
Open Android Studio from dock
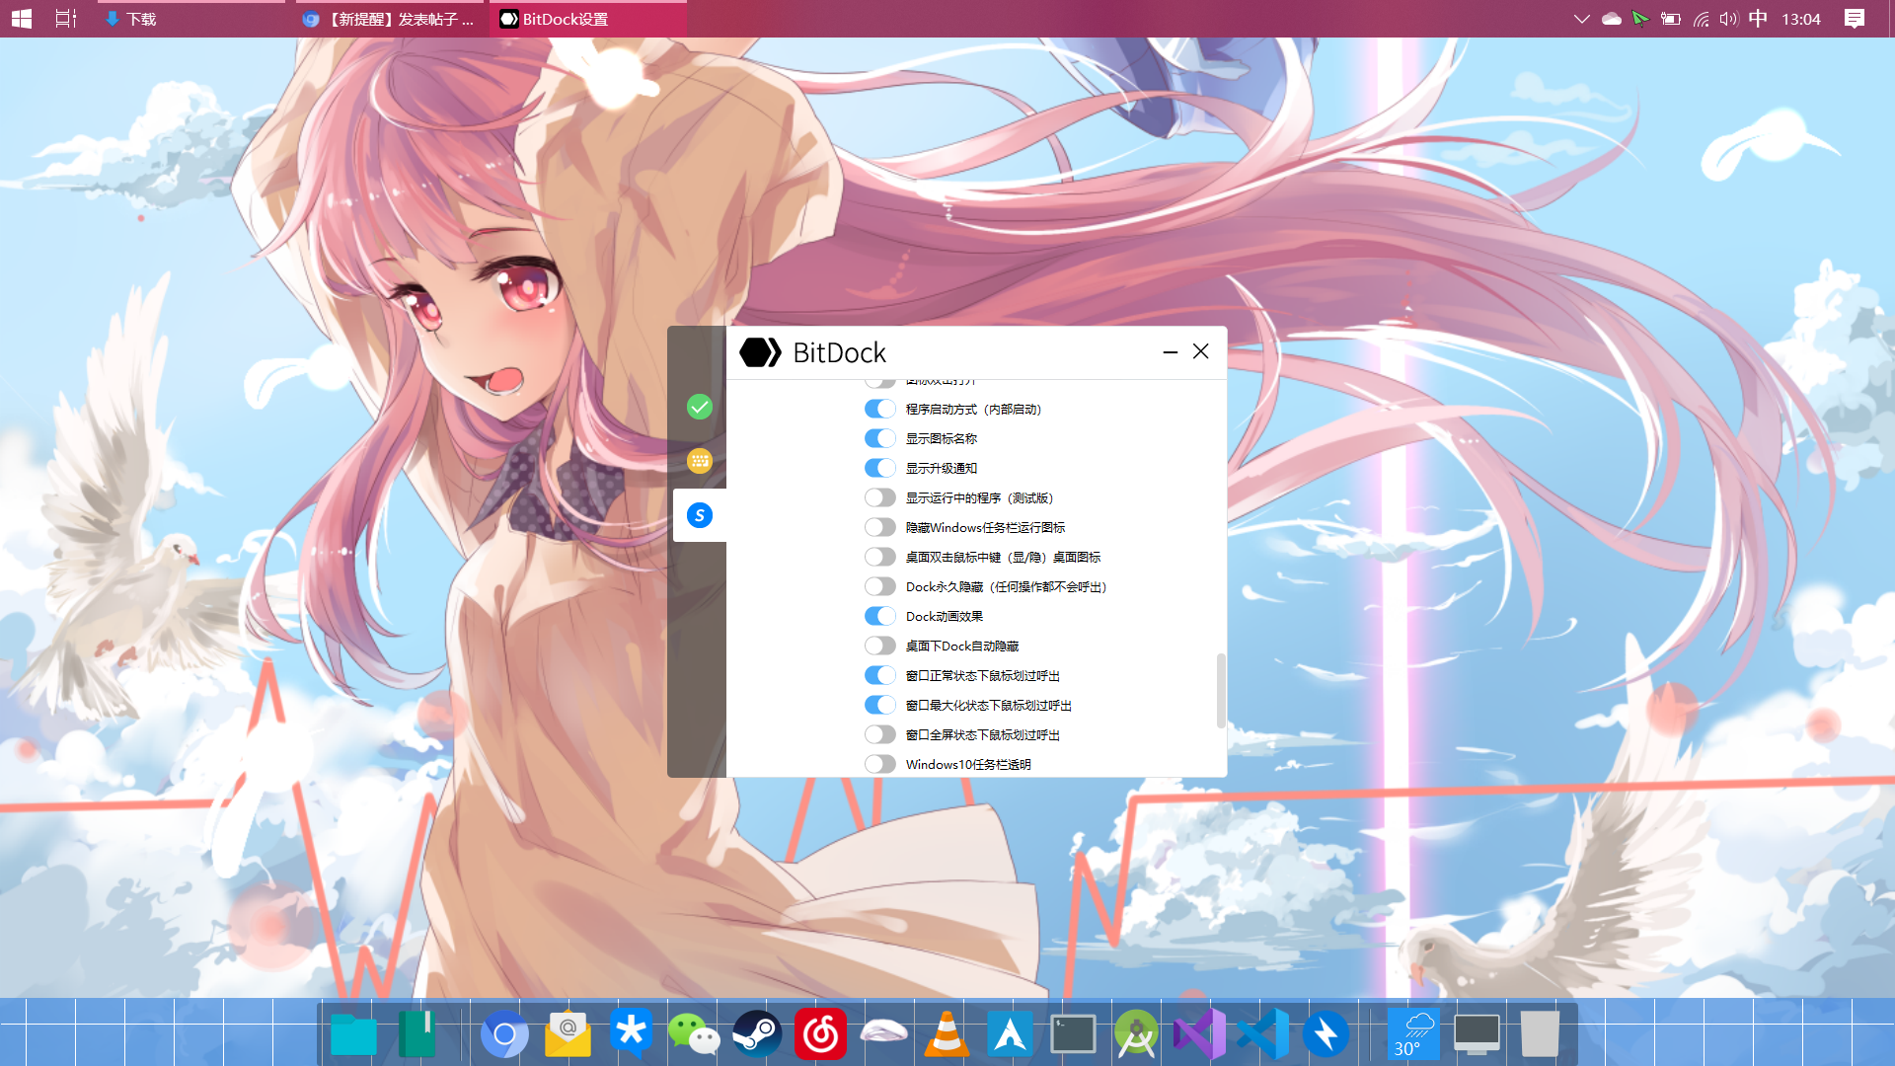click(1136, 1033)
